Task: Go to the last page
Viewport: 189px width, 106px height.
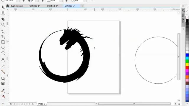Action: tap(30, 104)
